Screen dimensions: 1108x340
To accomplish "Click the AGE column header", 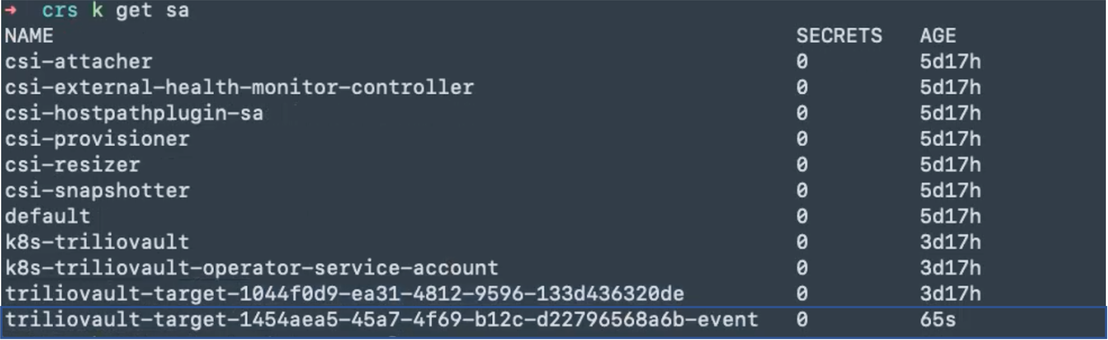I will coord(938,36).
